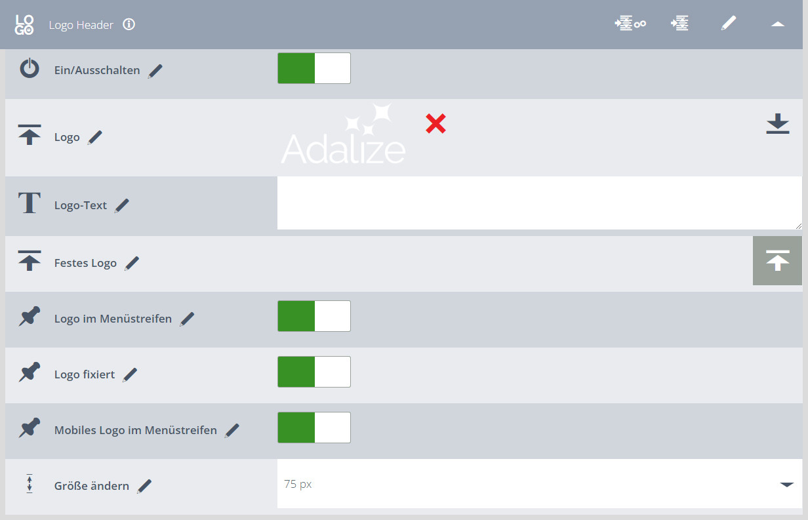
Task: Click pencil icon next to Größe ändern
Action: point(144,487)
